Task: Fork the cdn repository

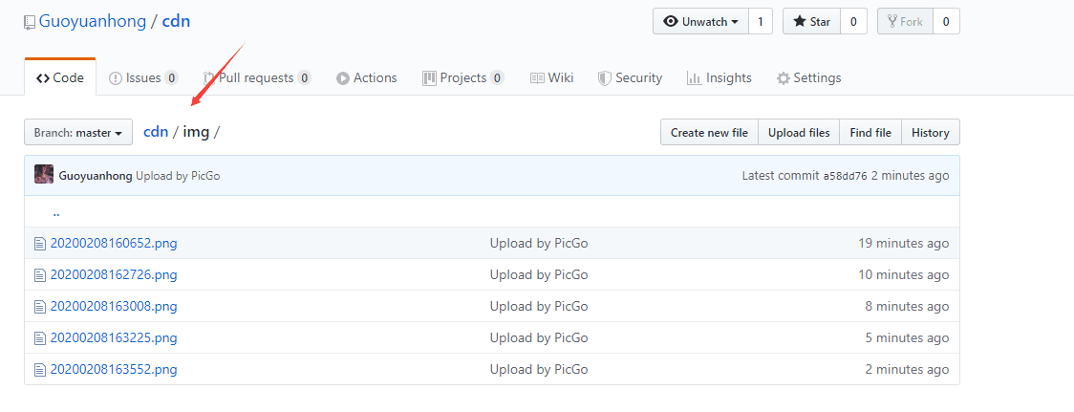Action: [905, 21]
